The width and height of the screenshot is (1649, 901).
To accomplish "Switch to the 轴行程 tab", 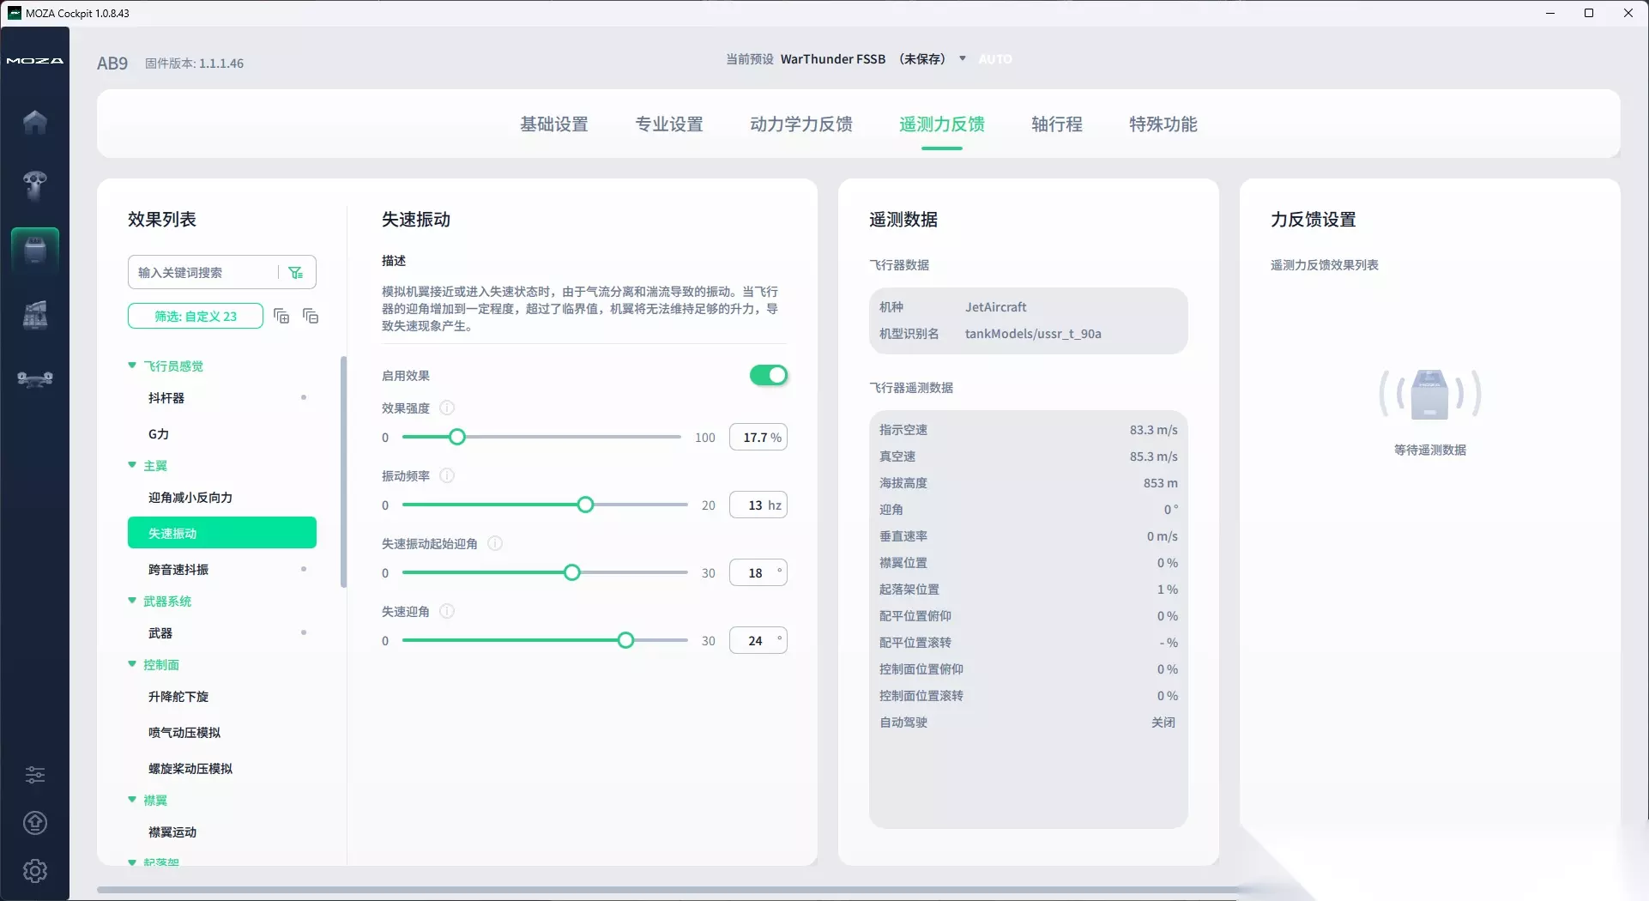I will [x=1057, y=124].
